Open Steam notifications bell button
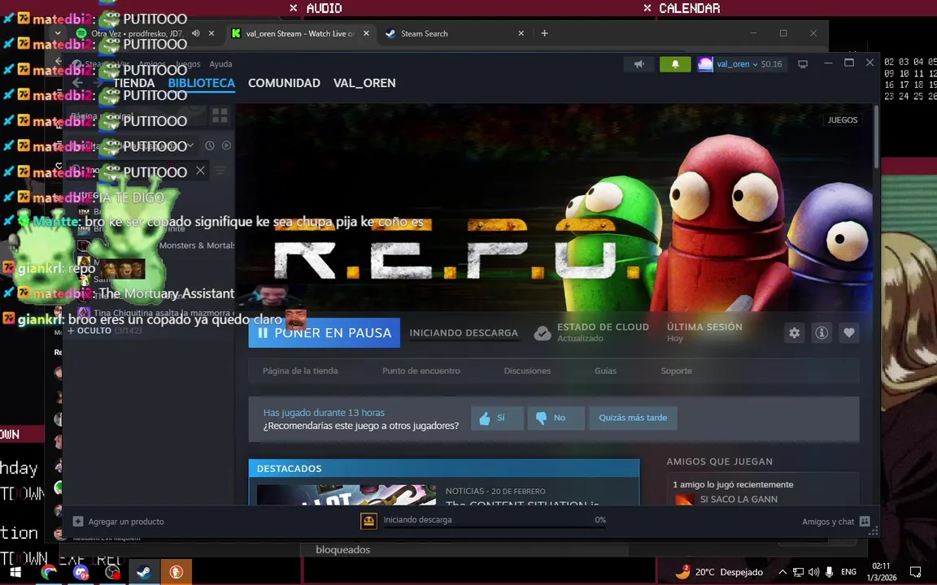 tap(675, 64)
